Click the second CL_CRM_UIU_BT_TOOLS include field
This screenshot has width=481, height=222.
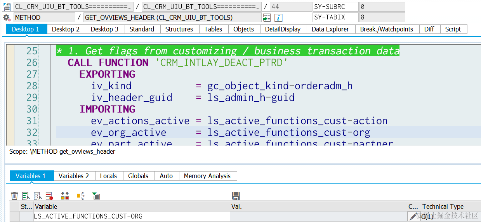201,7
